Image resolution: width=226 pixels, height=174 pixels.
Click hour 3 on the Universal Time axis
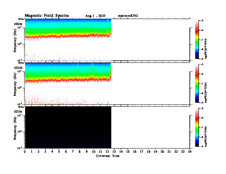[x=45, y=152]
